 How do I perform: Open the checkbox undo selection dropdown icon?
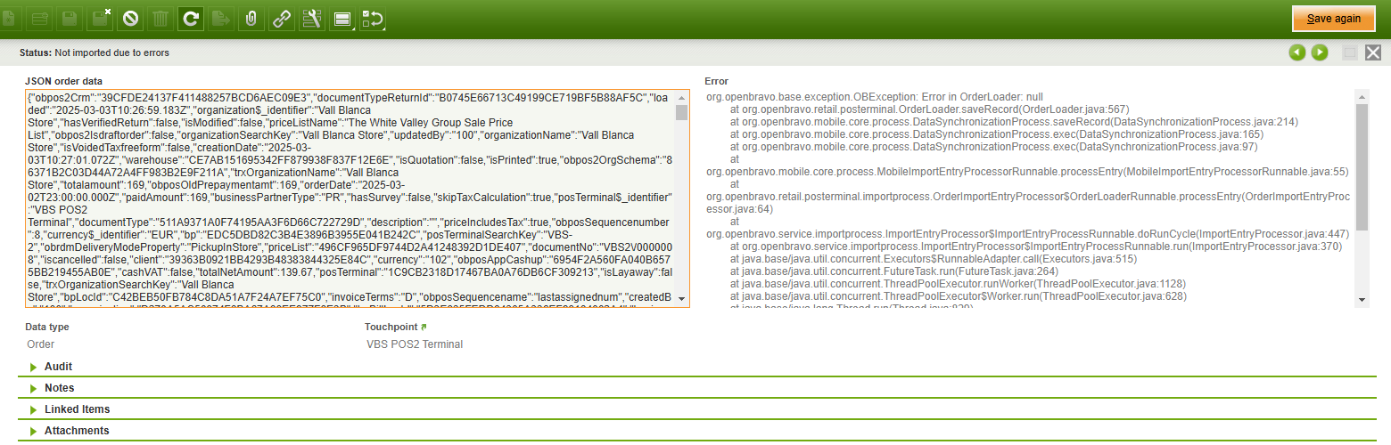coord(373,18)
